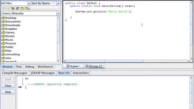Open the folder shortcuts dropdown icon
The image size is (194, 109).
tap(27, 8)
